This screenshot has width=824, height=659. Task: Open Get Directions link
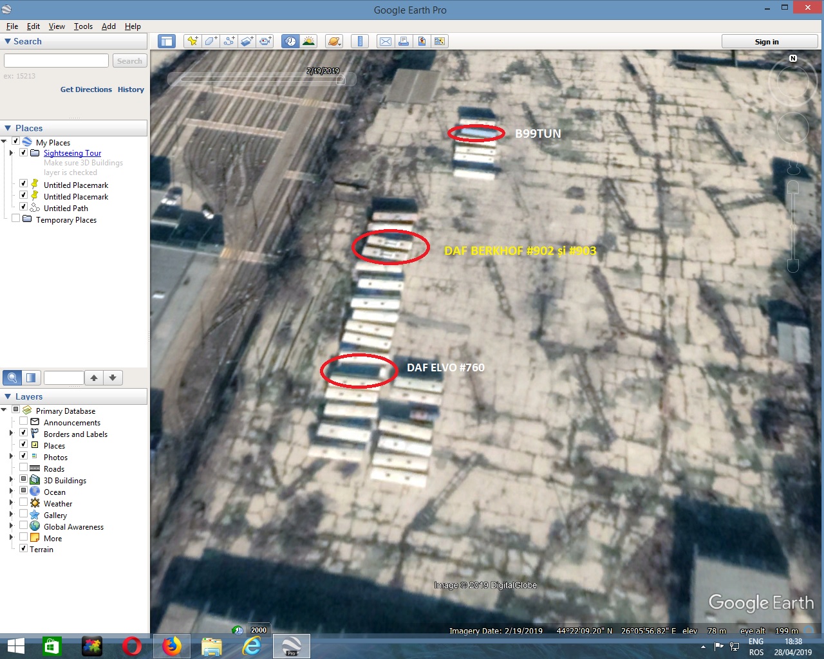coord(86,89)
